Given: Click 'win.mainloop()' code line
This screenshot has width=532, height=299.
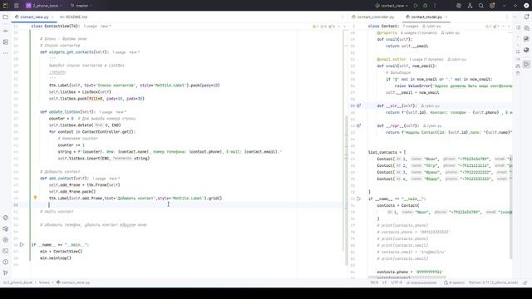Looking at the screenshot, I should click(x=56, y=258).
